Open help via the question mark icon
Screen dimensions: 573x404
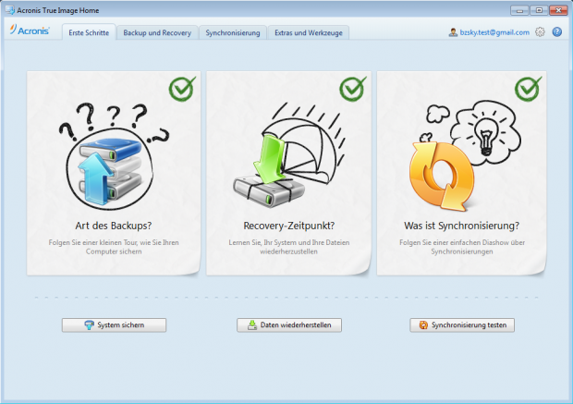tap(557, 32)
